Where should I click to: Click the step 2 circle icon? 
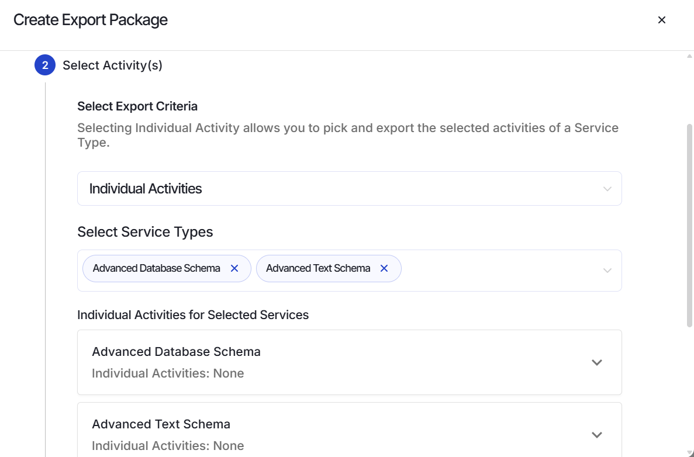[45, 65]
